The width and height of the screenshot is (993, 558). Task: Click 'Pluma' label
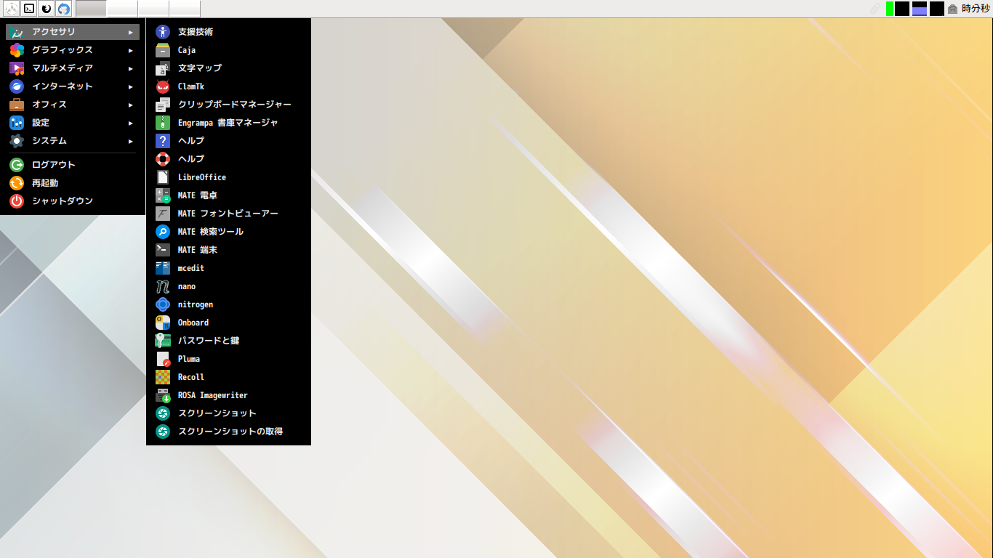(x=189, y=359)
